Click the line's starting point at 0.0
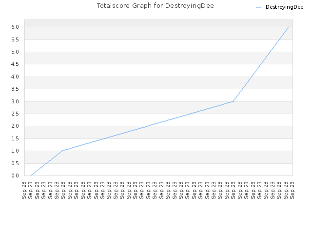 (x=31, y=175)
